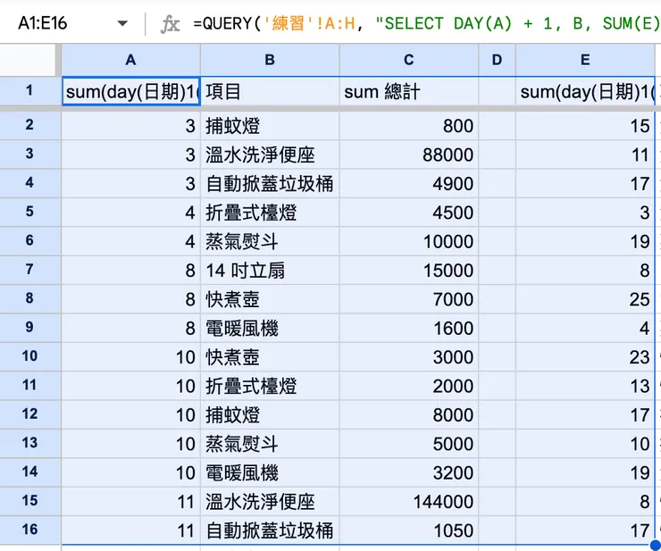Image resolution: width=661 pixels, height=551 pixels.
Task: Click 自動掀蓋垃圾桶 in row 4
Action: [270, 183]
